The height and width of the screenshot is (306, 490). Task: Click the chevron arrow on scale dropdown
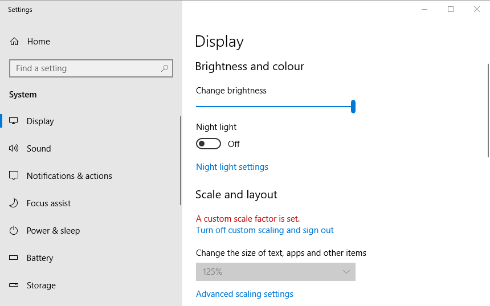pyautogui.click(x=346, y=272)
